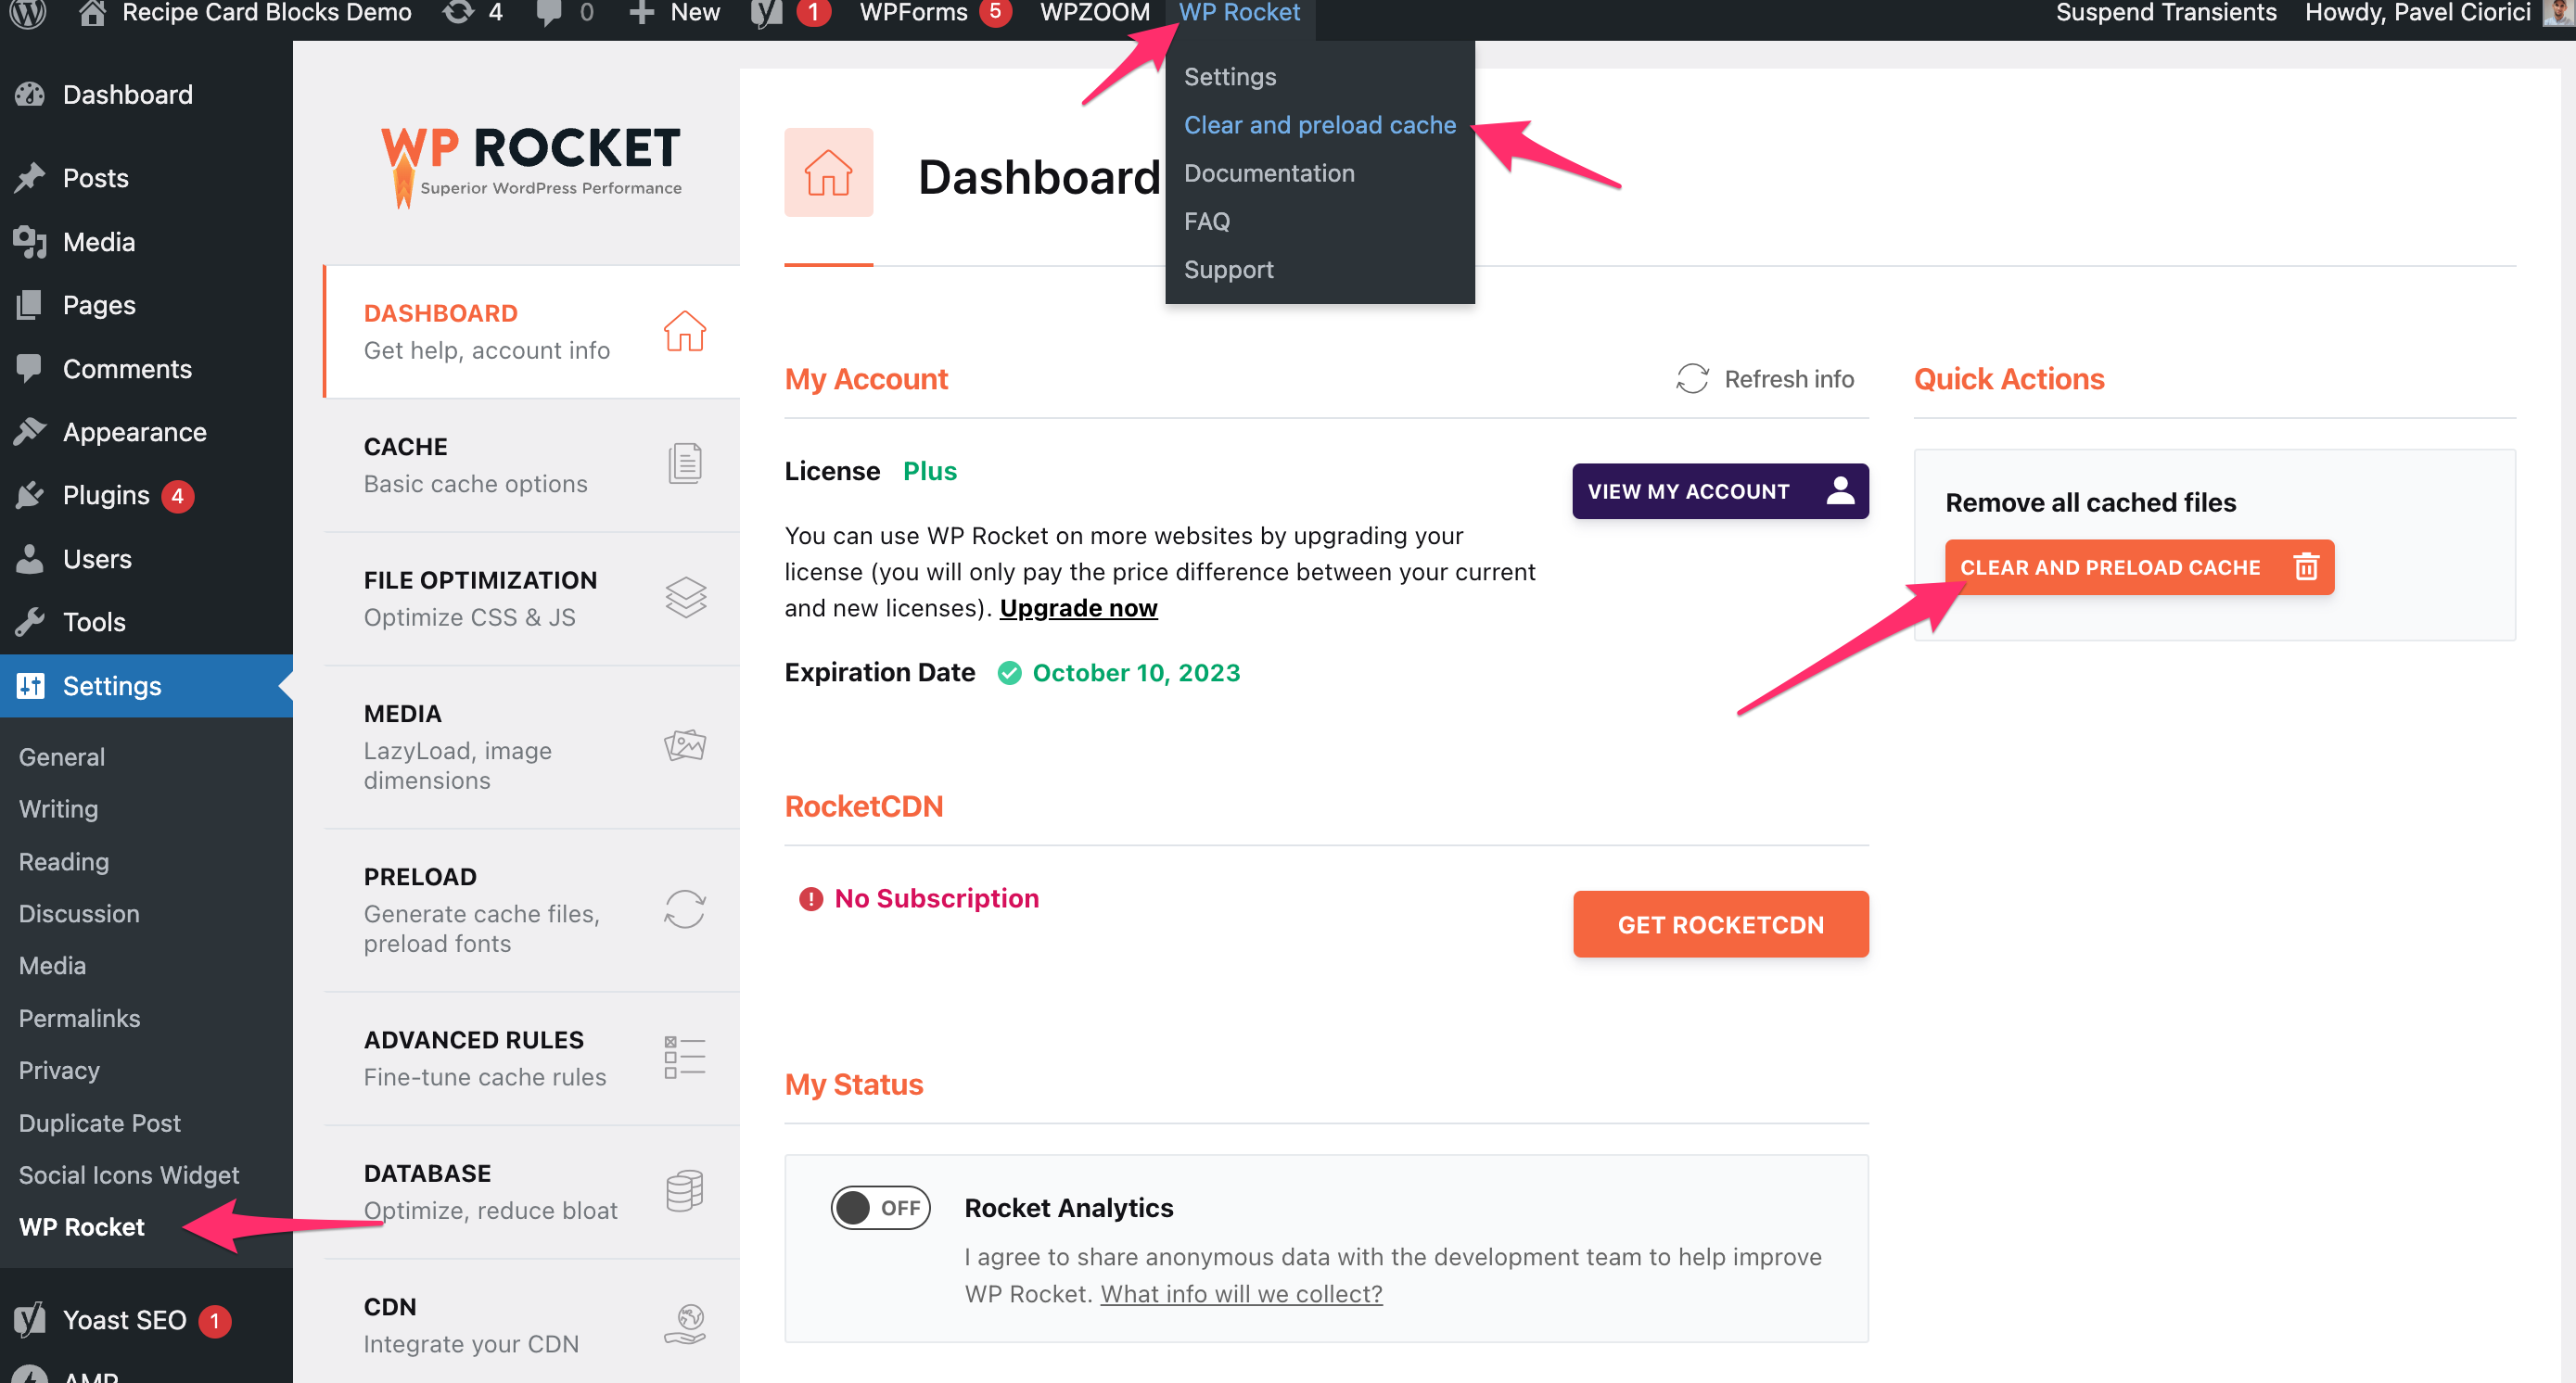The image size is (2576, 1383).
Task: Click the refresh arrows icon in PRELOAD tab
Action: [x=685, y=908]
